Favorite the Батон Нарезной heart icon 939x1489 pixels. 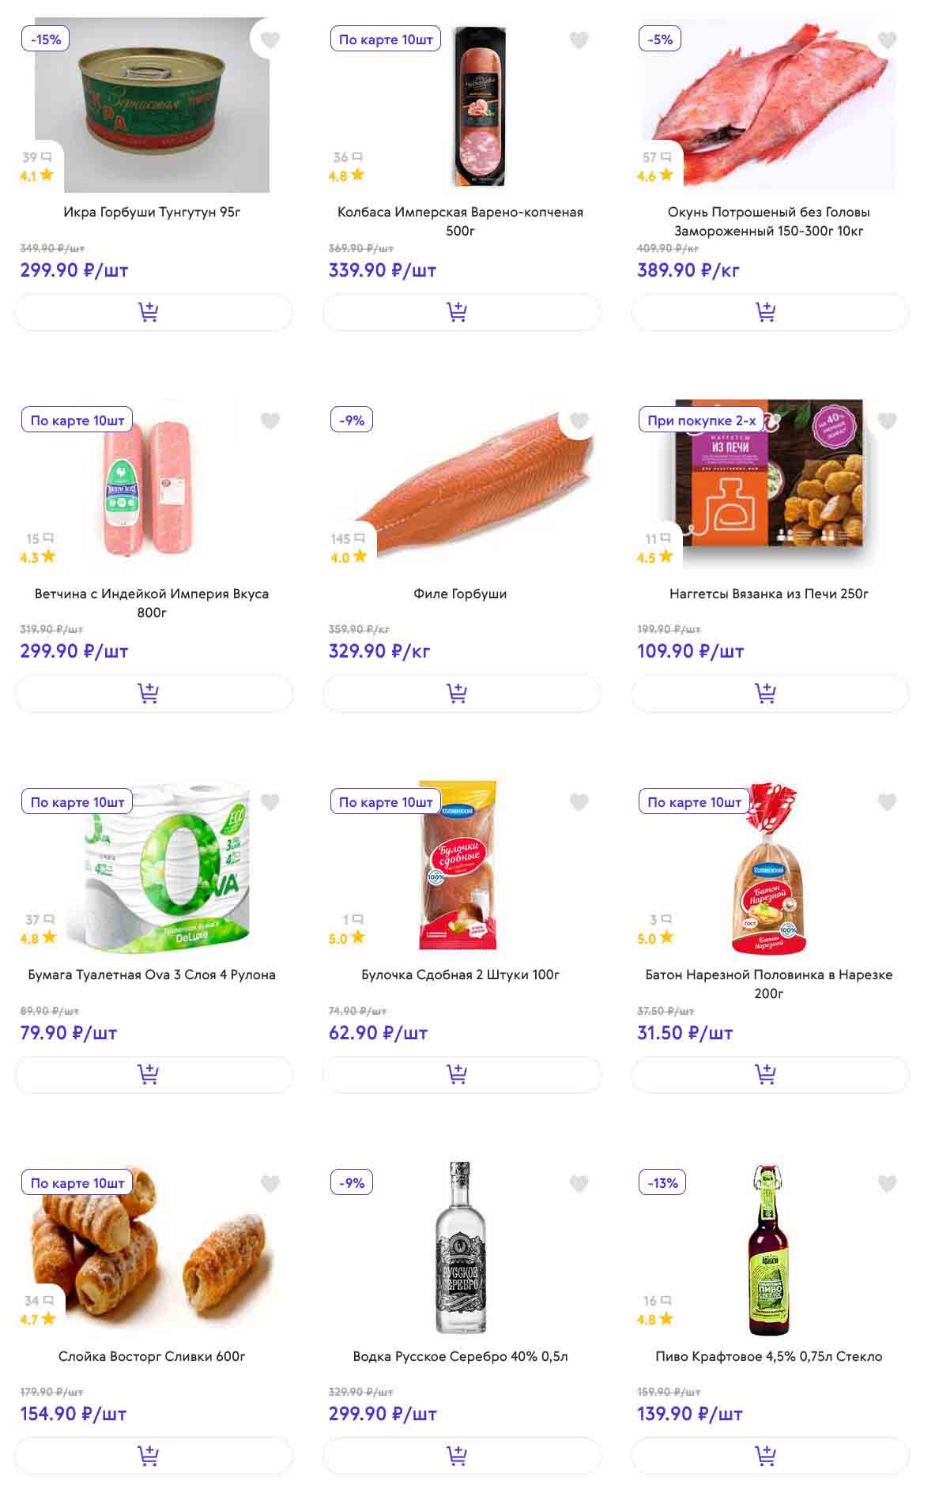[x=887, y=802]
